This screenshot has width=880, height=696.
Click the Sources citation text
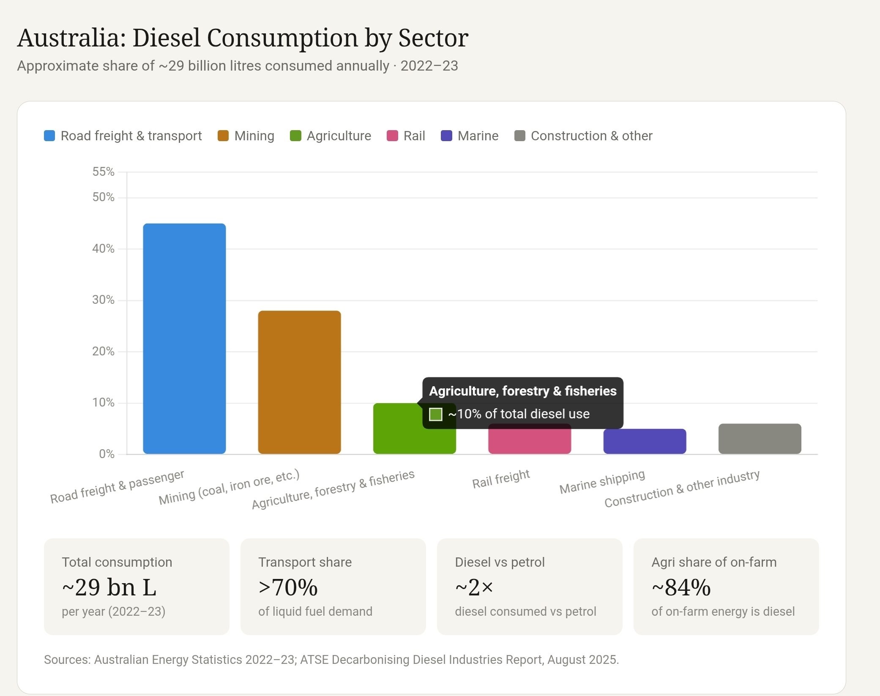click(x=331, y=660)
